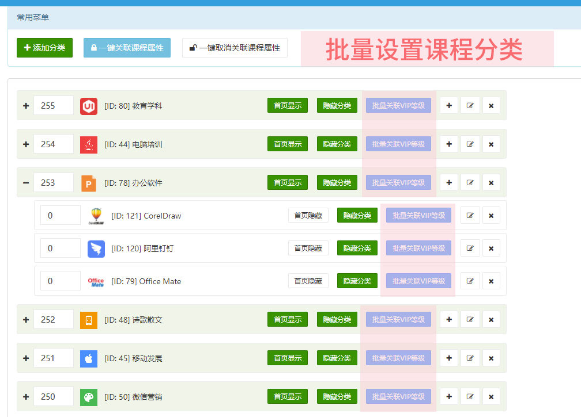581x417 pixels.
Task: Expand the 移动发展 category row
Action: click(x=26, y=358)
